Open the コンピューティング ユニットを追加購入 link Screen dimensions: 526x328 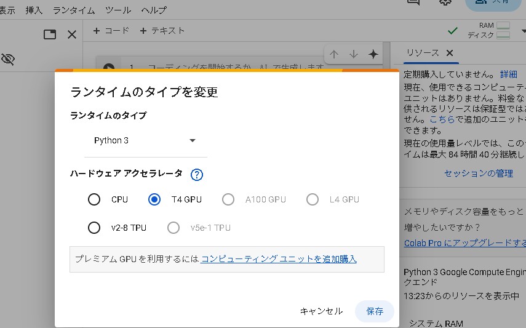click(x=279, y=259)
